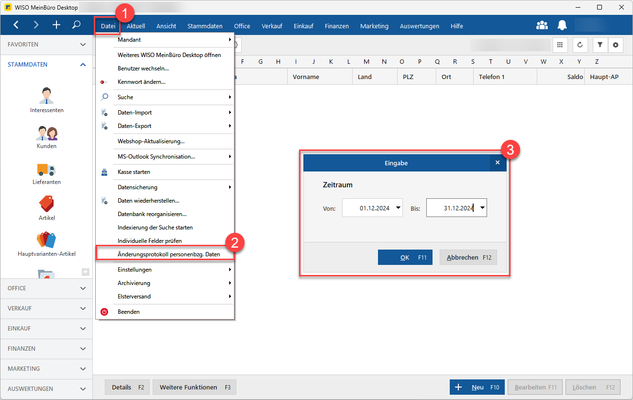This screenshot has width=633, height=400.
Task: Confirm the Eingabe dialog with OK
Action: [x=405, y=257]
